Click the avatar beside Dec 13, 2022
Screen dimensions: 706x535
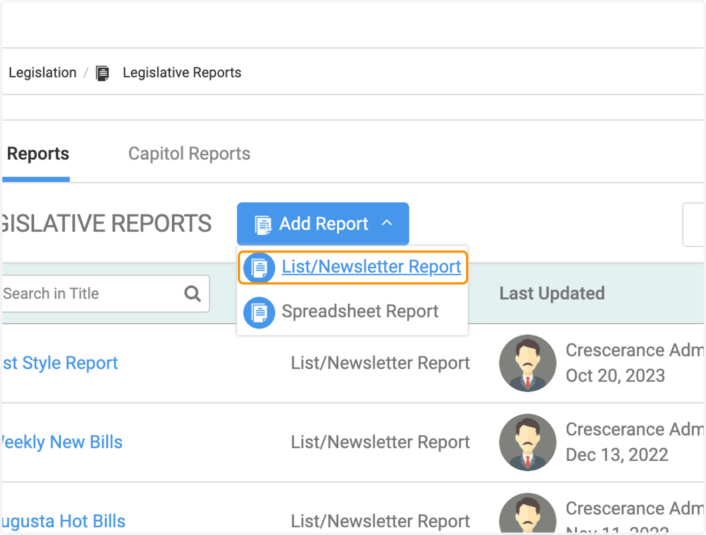click(528, 443)
